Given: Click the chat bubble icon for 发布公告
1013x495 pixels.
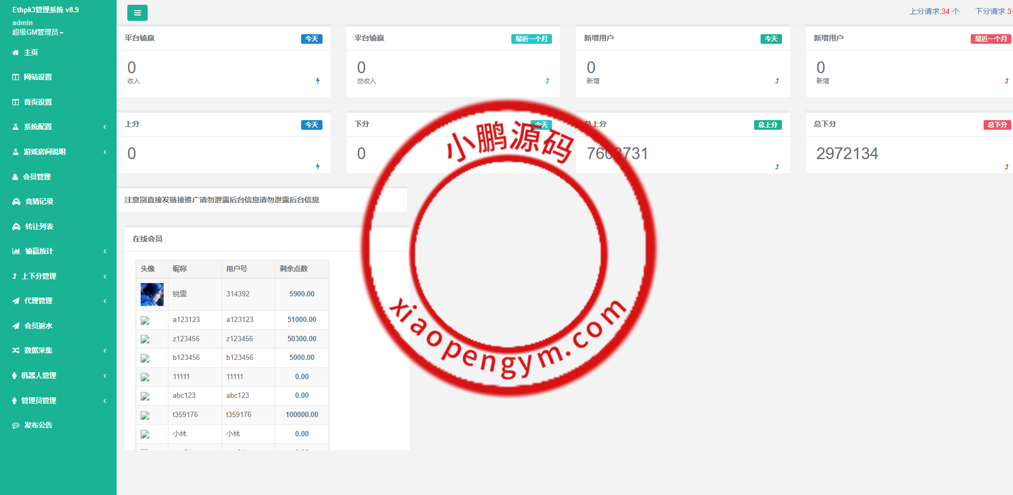Looking at the screenshot, I should click(x=16, y=426).
